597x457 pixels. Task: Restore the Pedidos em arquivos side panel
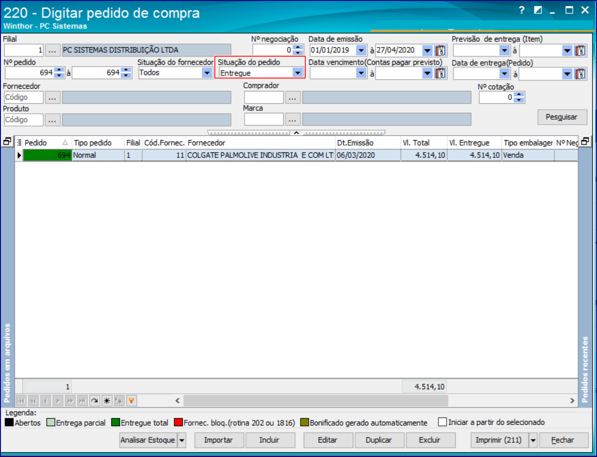[7, 142]
